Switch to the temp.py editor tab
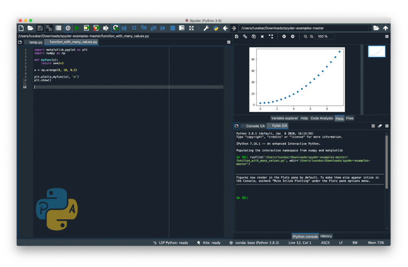 [x=35, y=42]
